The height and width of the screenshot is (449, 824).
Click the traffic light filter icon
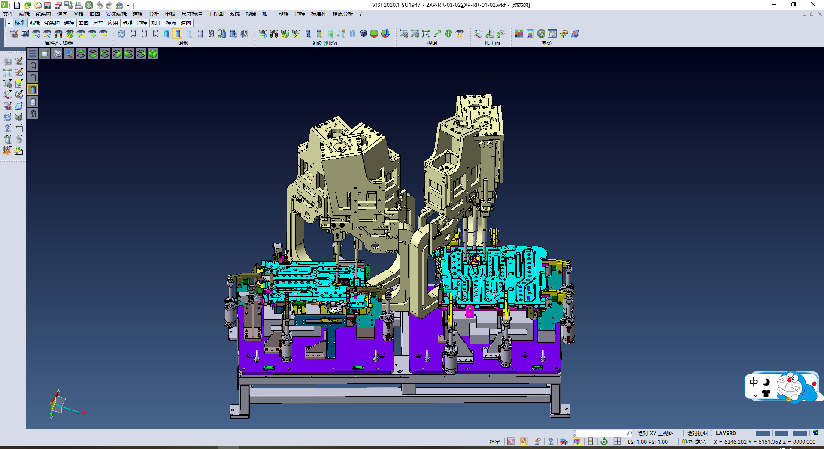click(x=58, y=33)
